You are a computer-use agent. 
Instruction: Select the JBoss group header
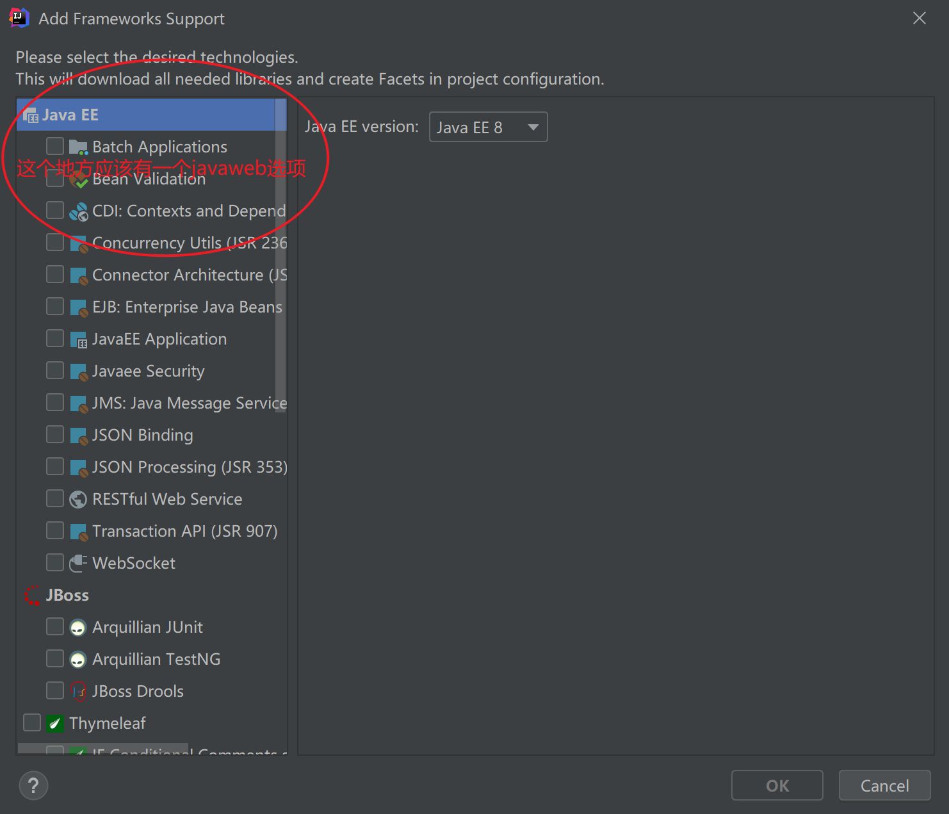coord(152,596)
